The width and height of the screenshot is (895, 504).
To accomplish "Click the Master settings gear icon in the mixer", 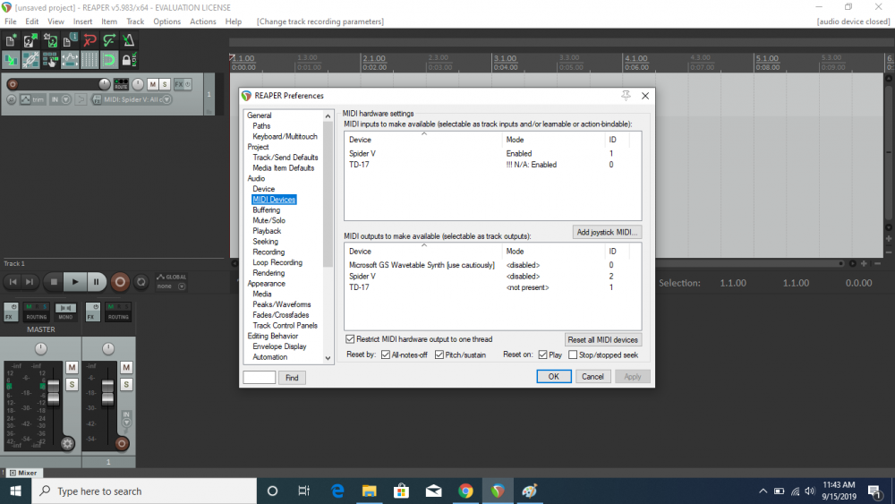I will [x=67, y=443].
